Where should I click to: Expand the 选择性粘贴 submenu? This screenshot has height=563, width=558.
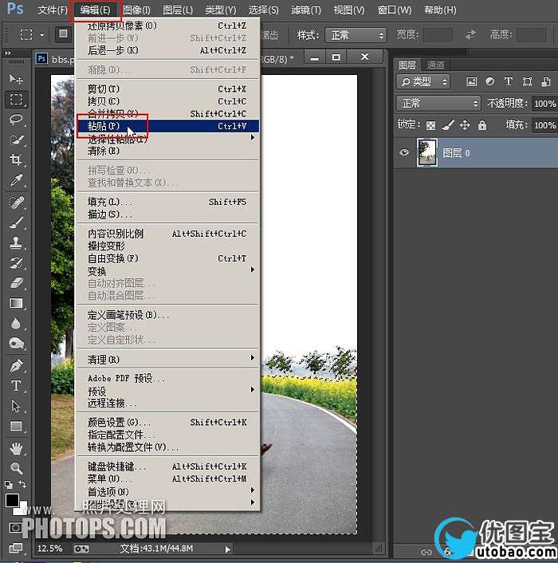[x=167, y=139]
